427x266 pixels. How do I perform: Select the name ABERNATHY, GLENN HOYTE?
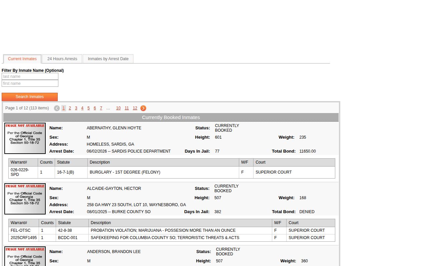(114, 128)
